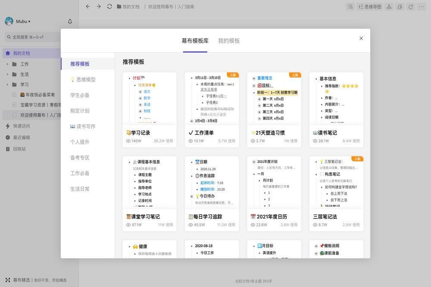
Task: Open the 学习记录 template card
Action: [150, 110]
